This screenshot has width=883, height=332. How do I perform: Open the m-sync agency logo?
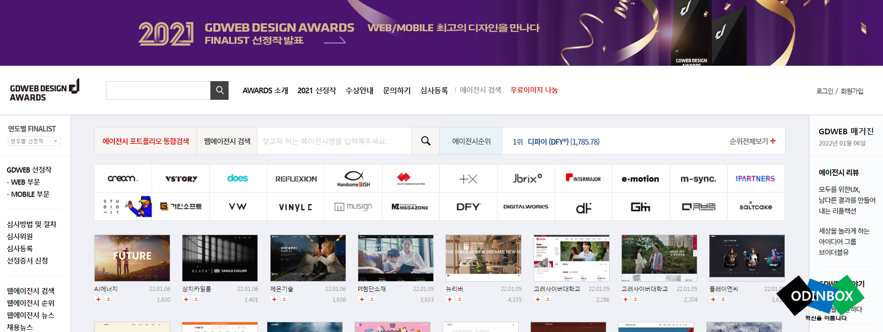click(x=698, y=179)
